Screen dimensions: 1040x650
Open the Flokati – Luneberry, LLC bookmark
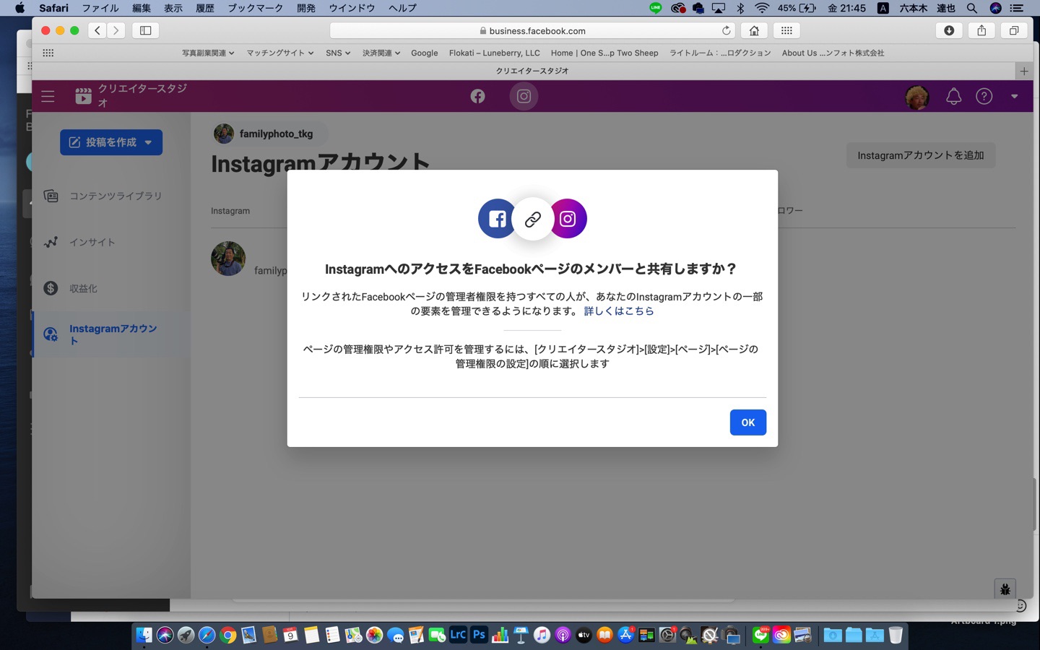click(x=494, y=53)
